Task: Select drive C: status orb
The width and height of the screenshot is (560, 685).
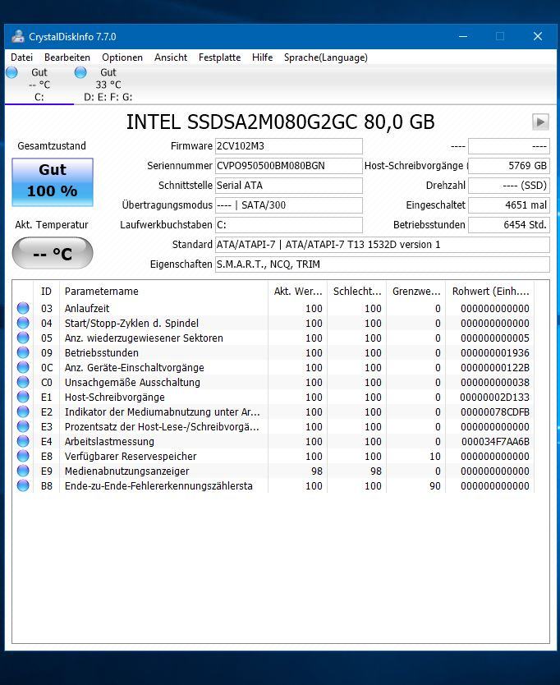Action: 11,72
